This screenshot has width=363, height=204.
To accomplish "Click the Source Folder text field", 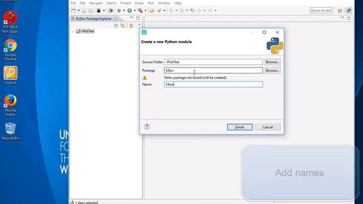I will click(213, 62).
